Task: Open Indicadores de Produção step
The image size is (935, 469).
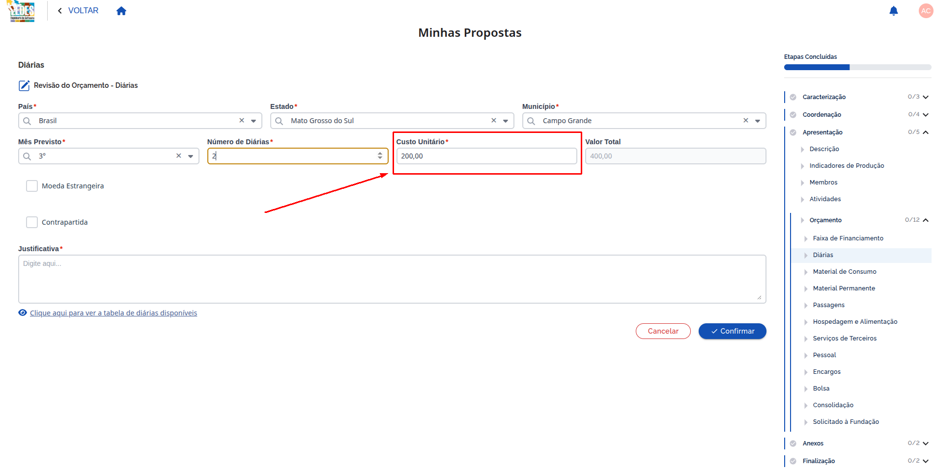Action: pyautogui.click(x=847, y=166)
